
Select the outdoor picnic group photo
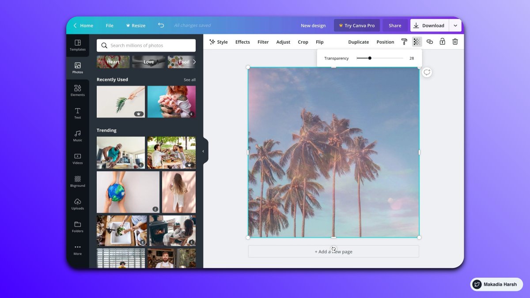coord(171,153)
